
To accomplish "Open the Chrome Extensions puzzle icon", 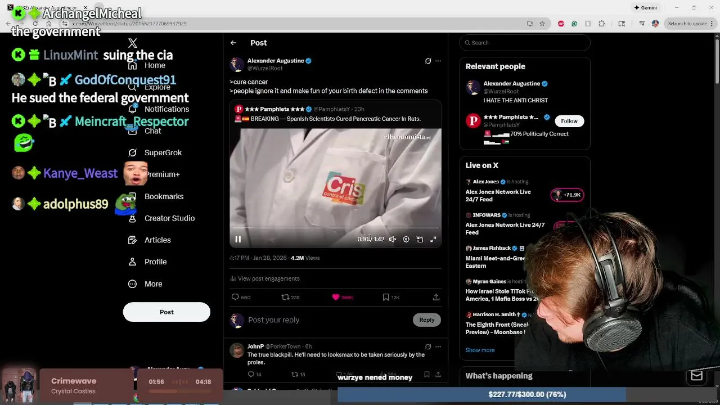I will pyautogui.click(x=602, y=24).
